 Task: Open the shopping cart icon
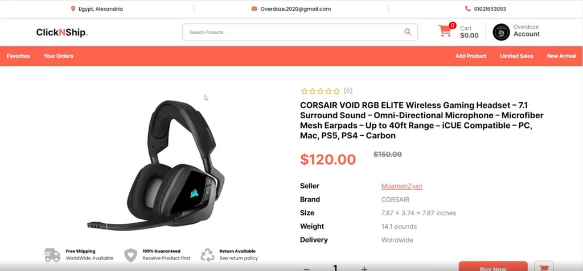coord(445,31)
